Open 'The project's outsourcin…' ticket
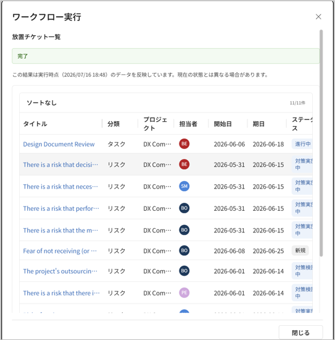Image resolution: width=335 pixels, height=340 pixels. pos(60,271)
